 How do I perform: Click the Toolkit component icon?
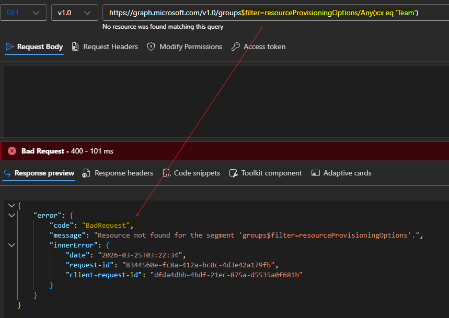(233, 173)
